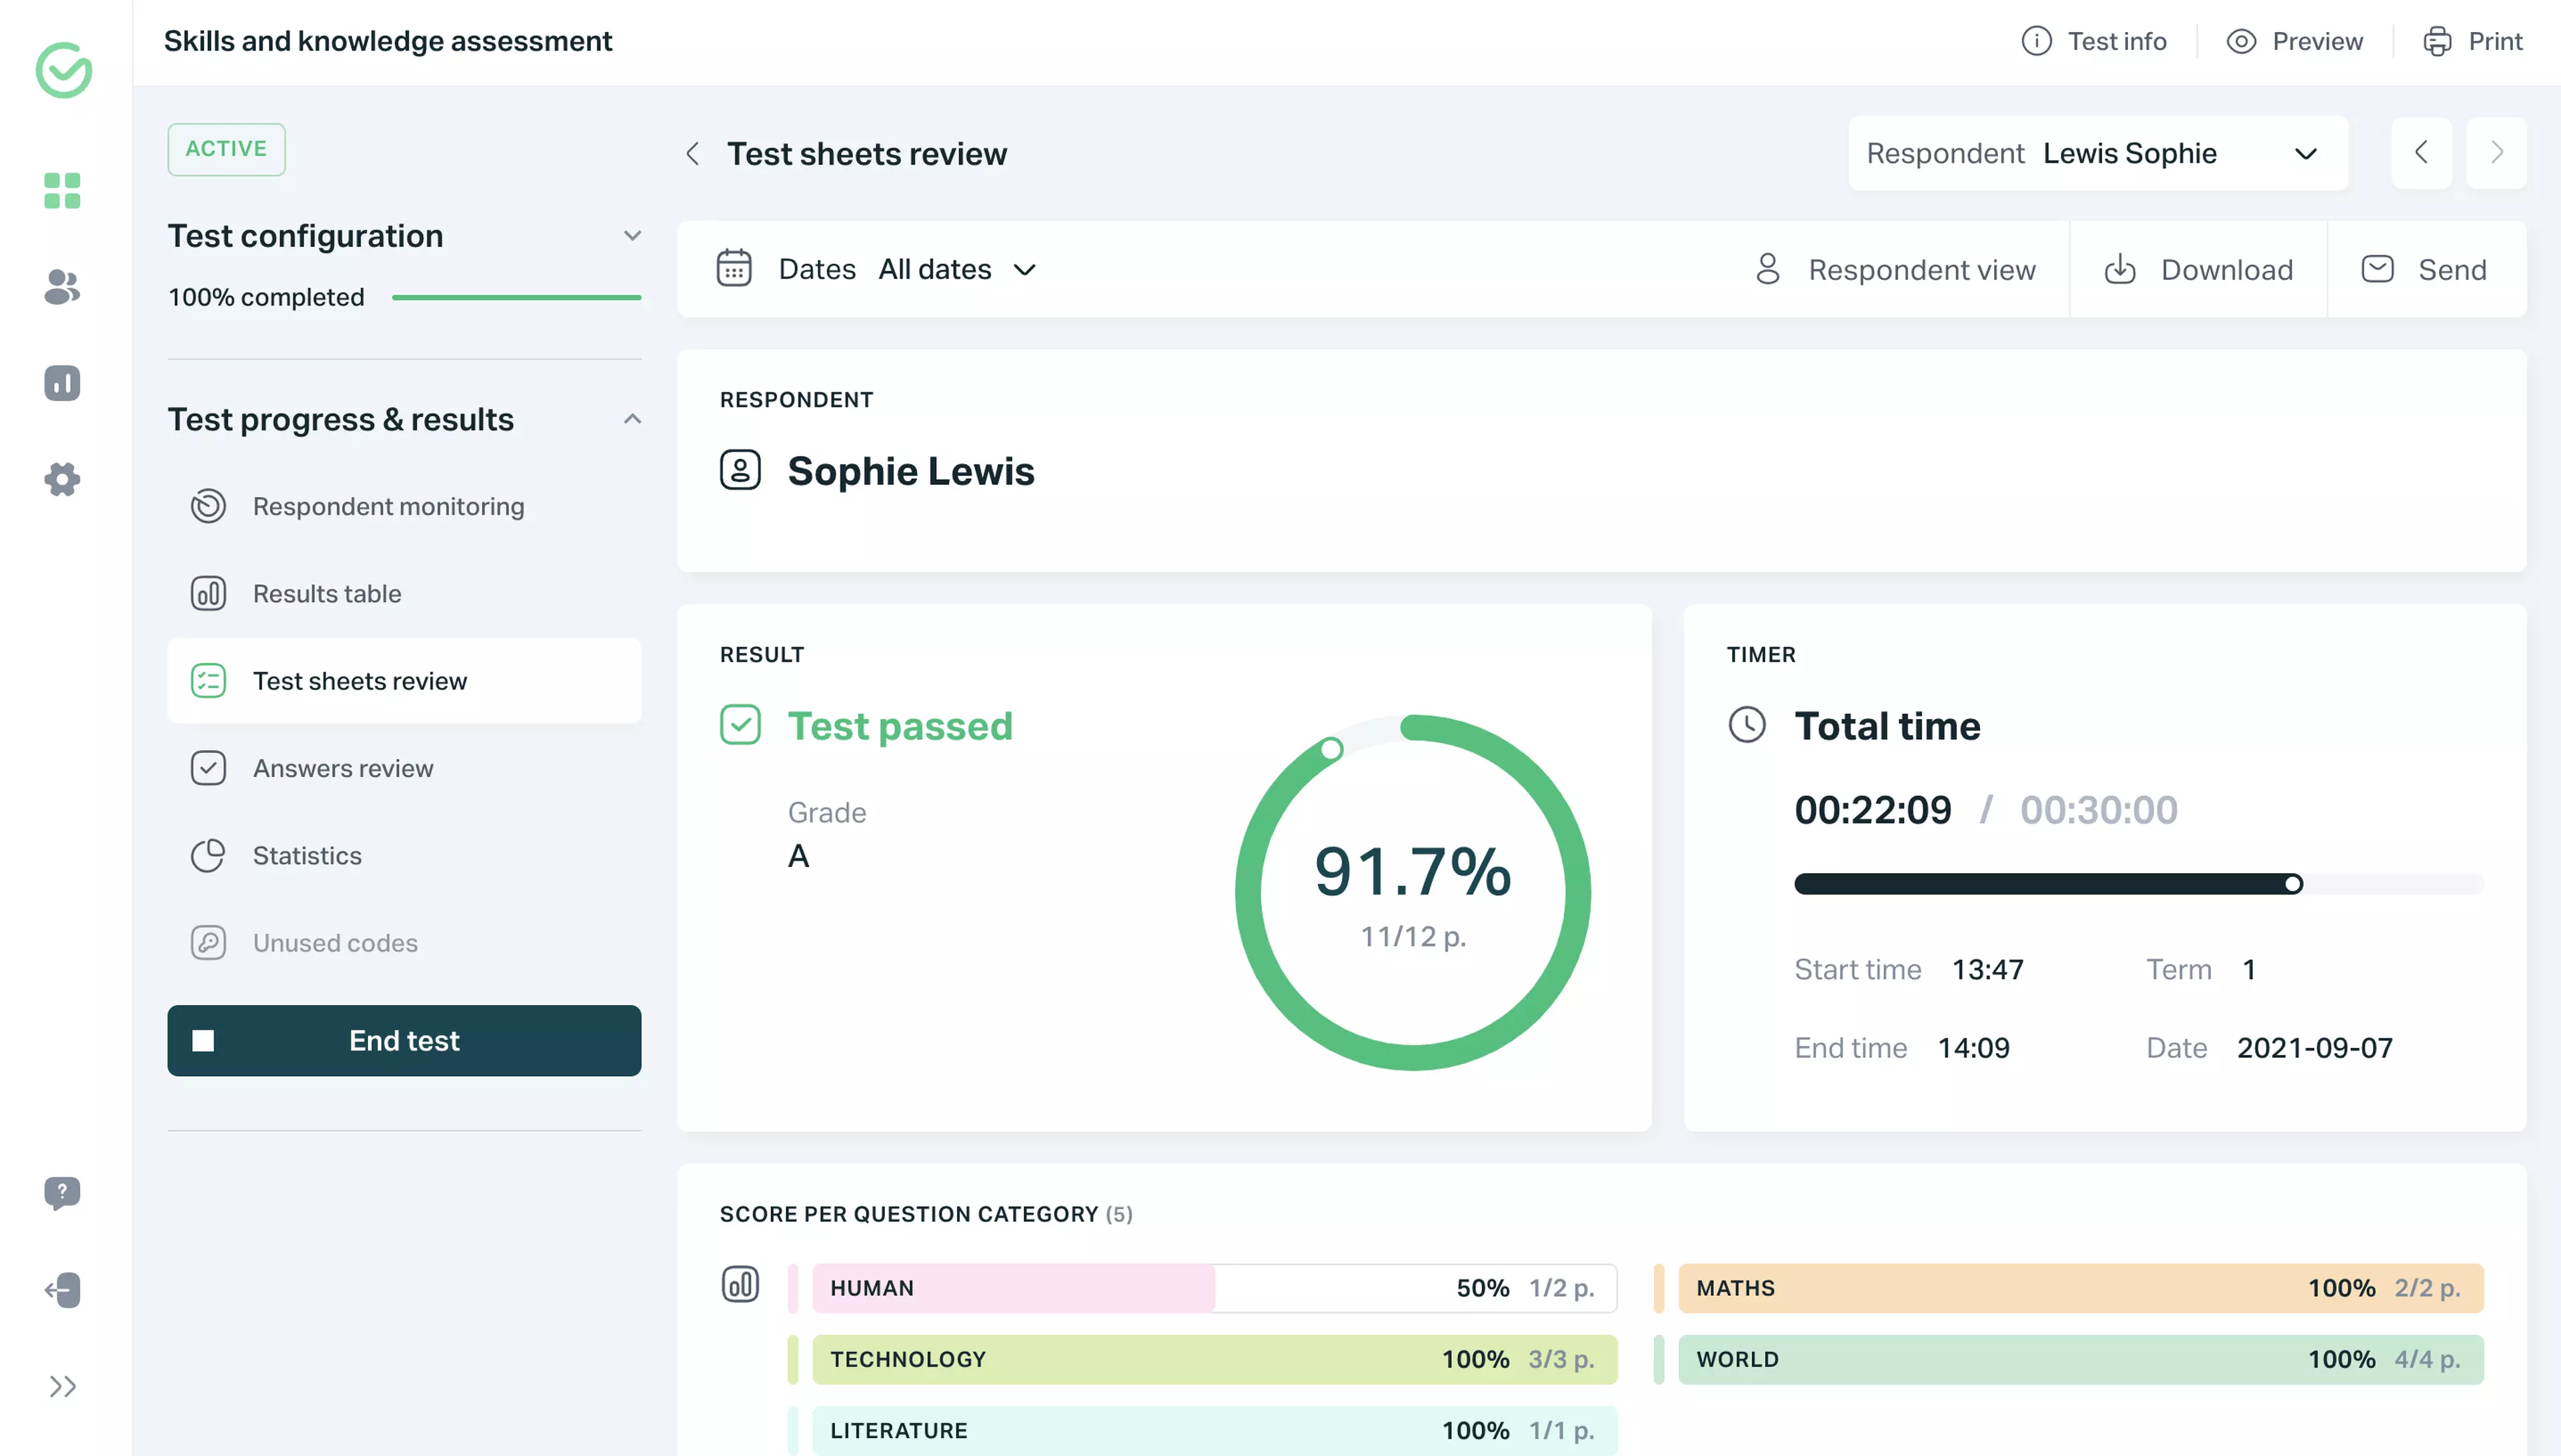
Task: Go back using arrow beside Test sheets review
Action: [693, 154]
